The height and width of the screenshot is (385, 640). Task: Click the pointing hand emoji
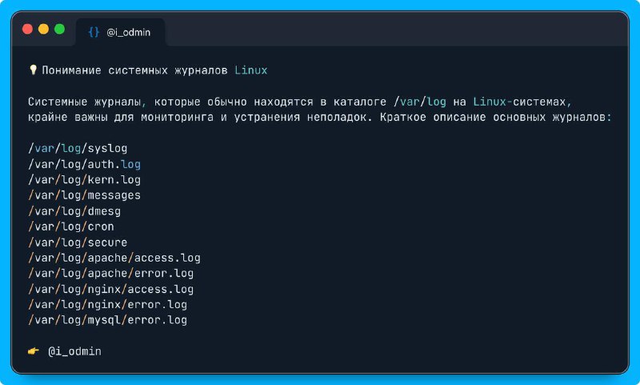click(33, 351)
